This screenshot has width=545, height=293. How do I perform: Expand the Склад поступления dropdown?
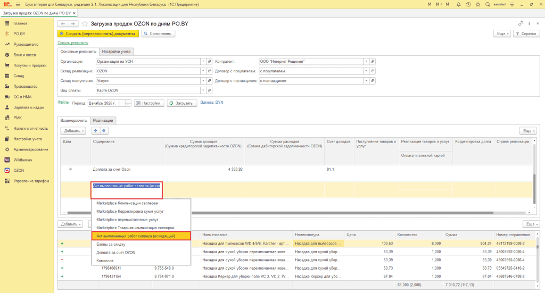coord(203,80)
